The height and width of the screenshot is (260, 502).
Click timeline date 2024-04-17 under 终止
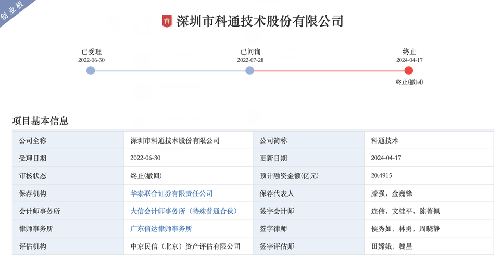coord(409,60)
